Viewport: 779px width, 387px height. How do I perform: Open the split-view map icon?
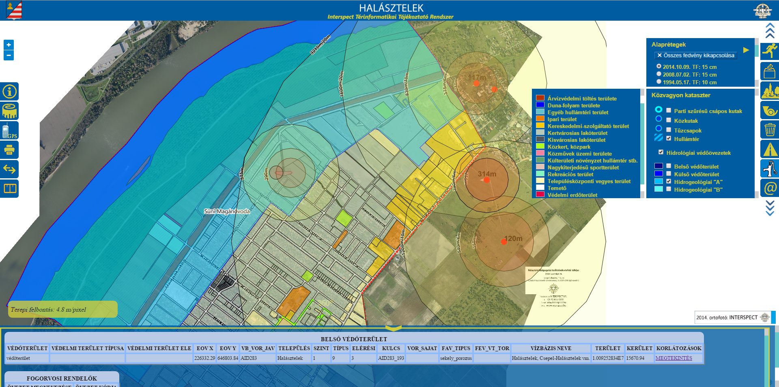tap(9, 188)
